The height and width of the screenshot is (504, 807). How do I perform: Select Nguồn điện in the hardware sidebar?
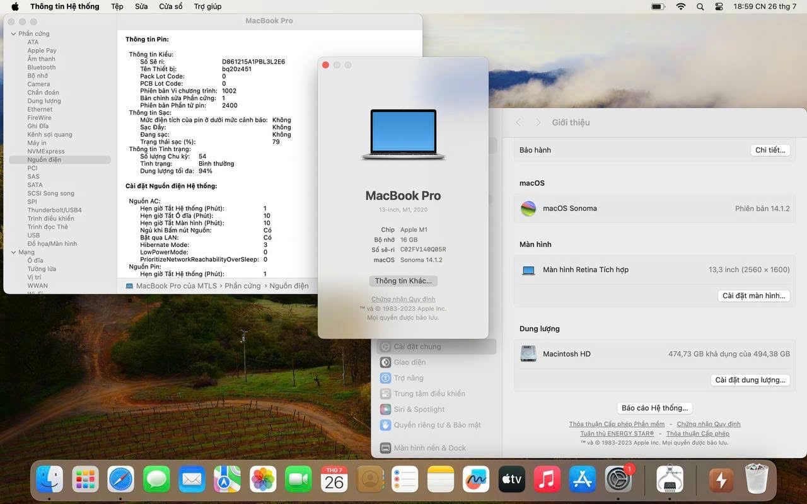(x=60, y=160)
